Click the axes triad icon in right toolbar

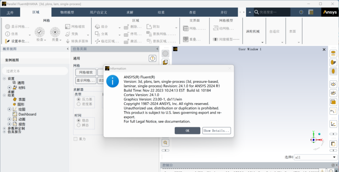pyautogui.click(x=333, y=124)
